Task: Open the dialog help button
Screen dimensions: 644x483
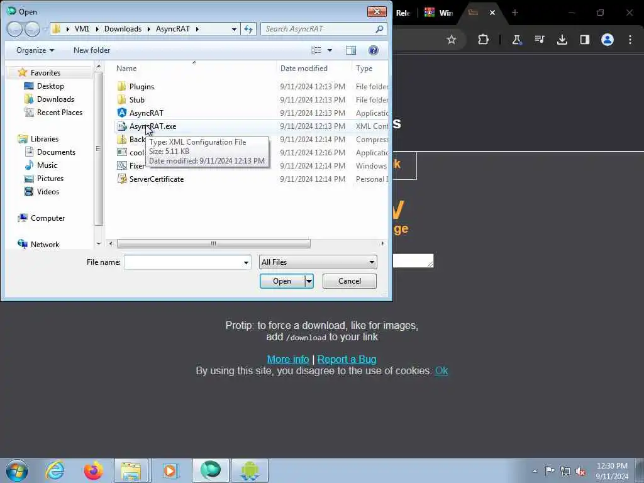Action: 374,50
